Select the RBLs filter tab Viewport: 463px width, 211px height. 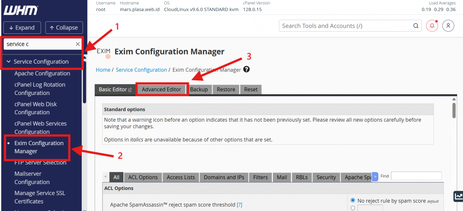tap(301, 177)
